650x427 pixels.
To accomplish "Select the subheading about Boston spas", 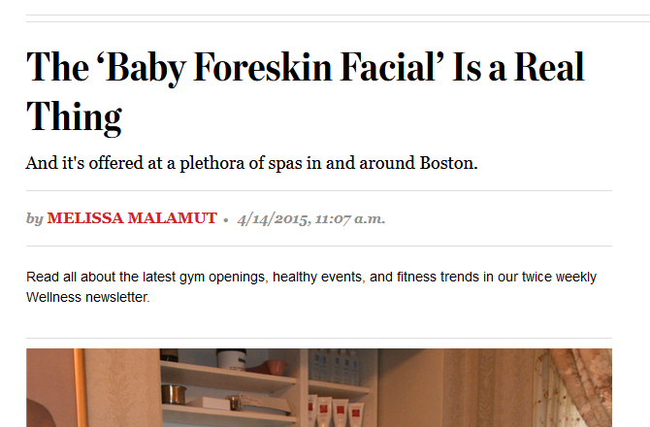I will tap(251, 163).
